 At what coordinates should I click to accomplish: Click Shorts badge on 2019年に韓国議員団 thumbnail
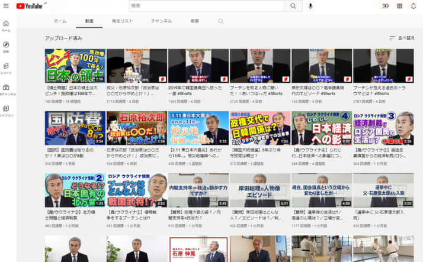(224, 79)
